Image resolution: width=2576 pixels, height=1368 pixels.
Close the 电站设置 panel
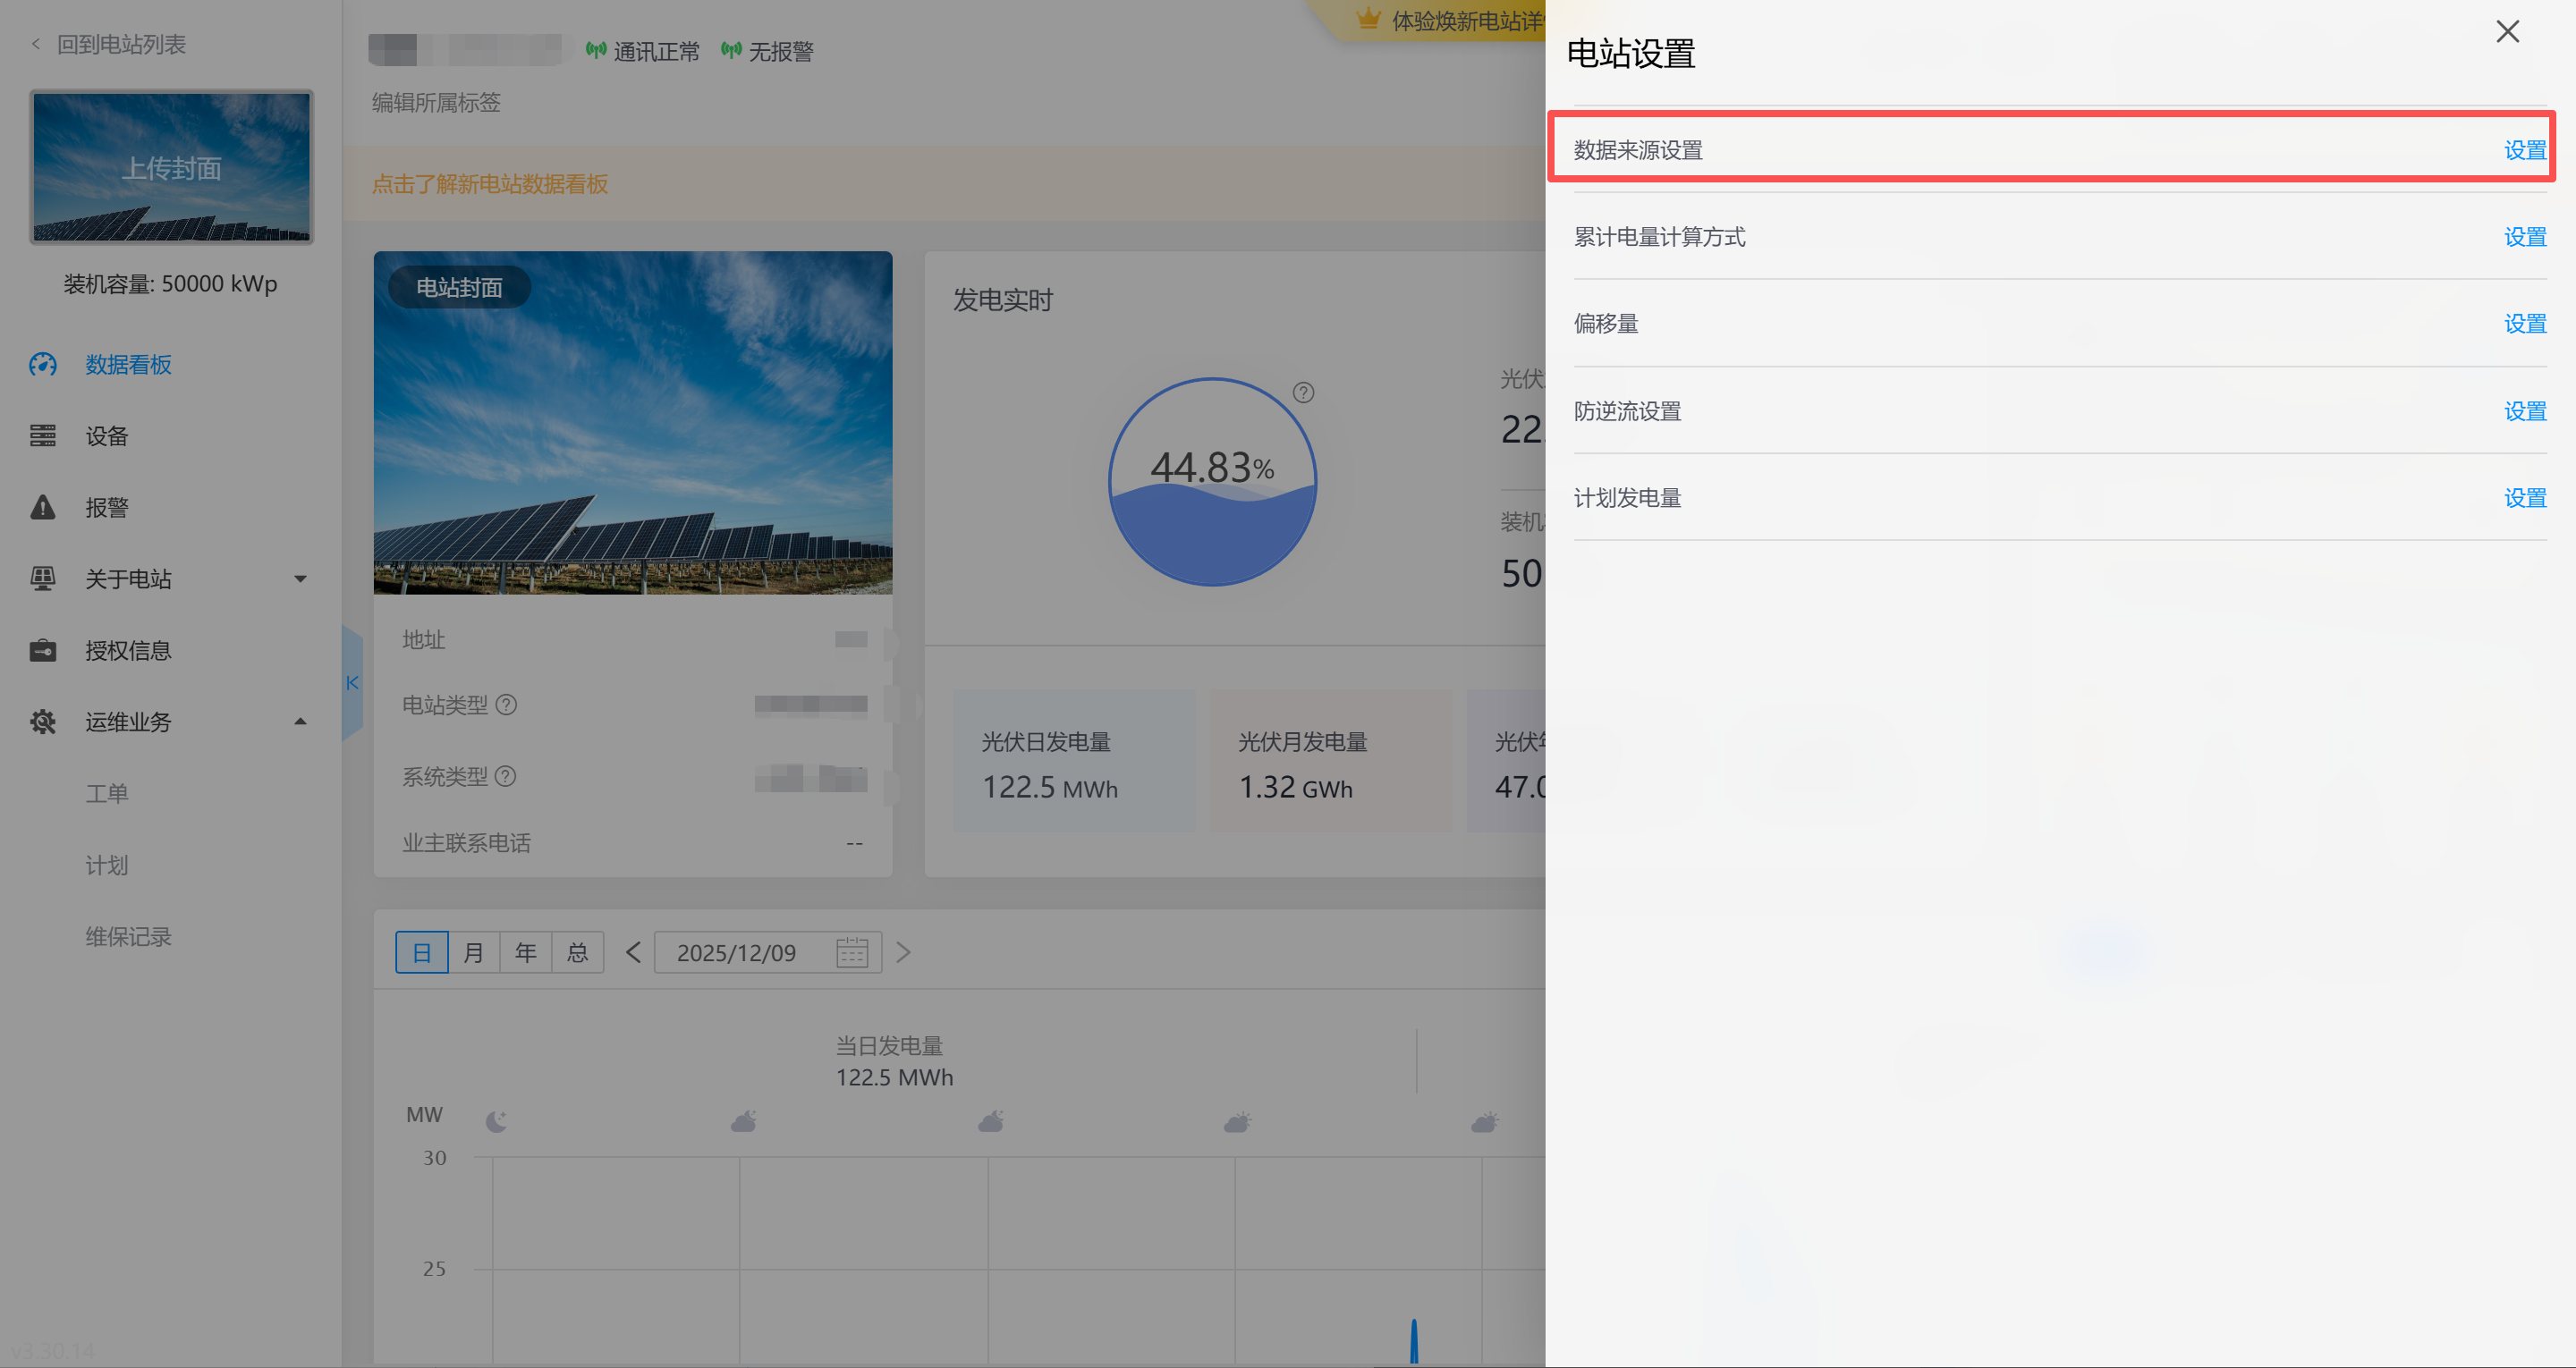[2506, 32]
